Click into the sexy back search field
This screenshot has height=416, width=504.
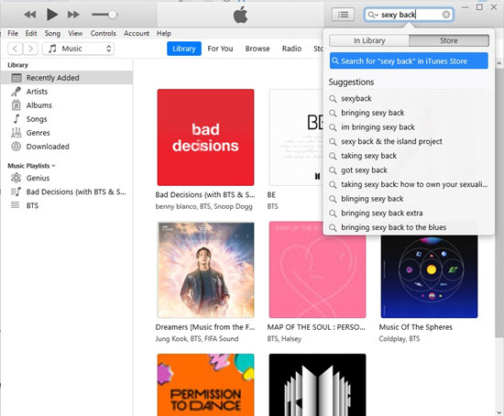tap(409, 15)
